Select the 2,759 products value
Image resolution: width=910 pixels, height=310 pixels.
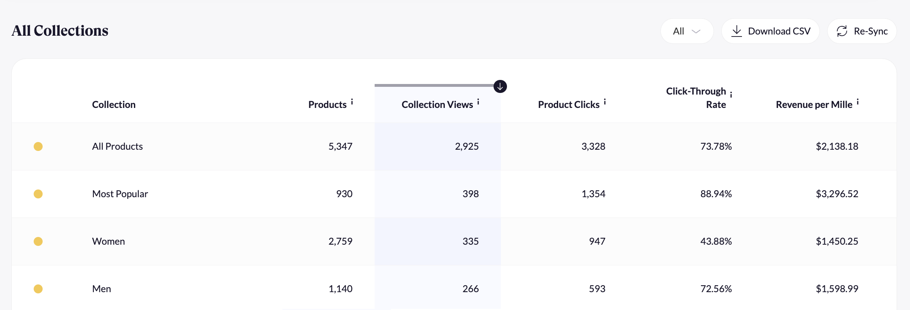tap(340, 241)
